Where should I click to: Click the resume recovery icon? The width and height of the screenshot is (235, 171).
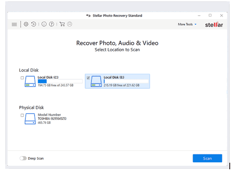[x=34, y=24]
